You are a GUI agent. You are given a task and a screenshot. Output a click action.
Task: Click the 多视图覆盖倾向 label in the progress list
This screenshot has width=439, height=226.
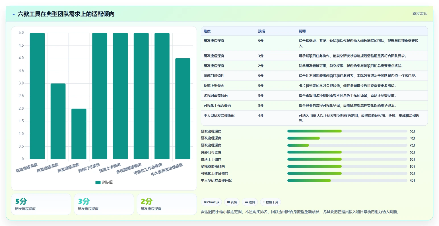(213, 167)
